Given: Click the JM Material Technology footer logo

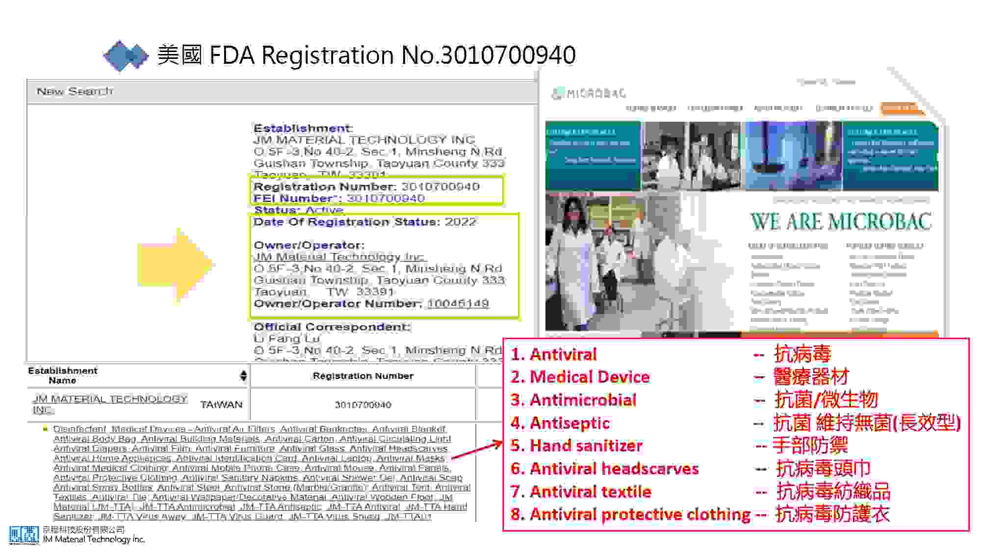Looking at the screenshot, I should pyautogui.click(x=24, y=535).
